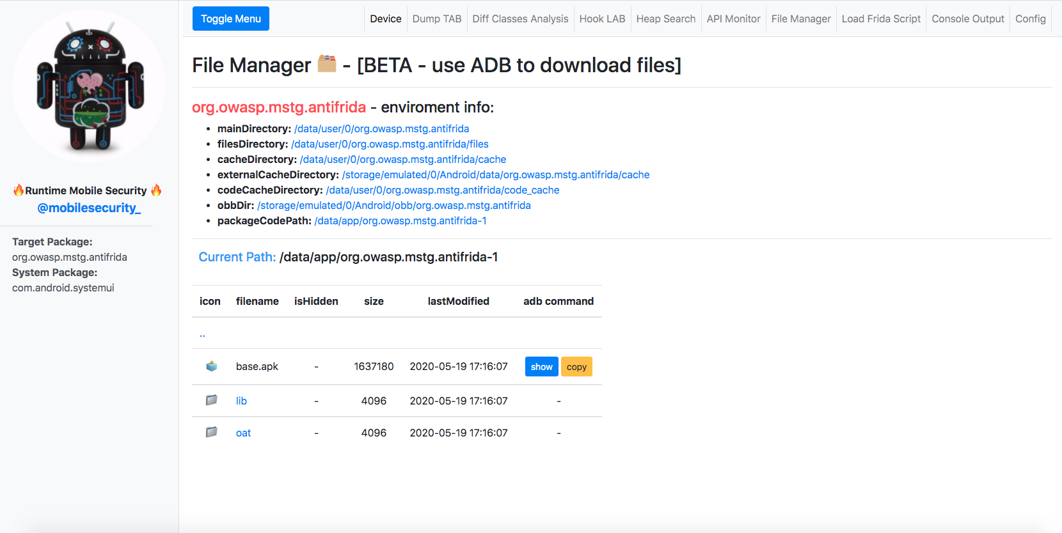
Task: Click the Android robot mascot logo
Action: pos(90,86)
